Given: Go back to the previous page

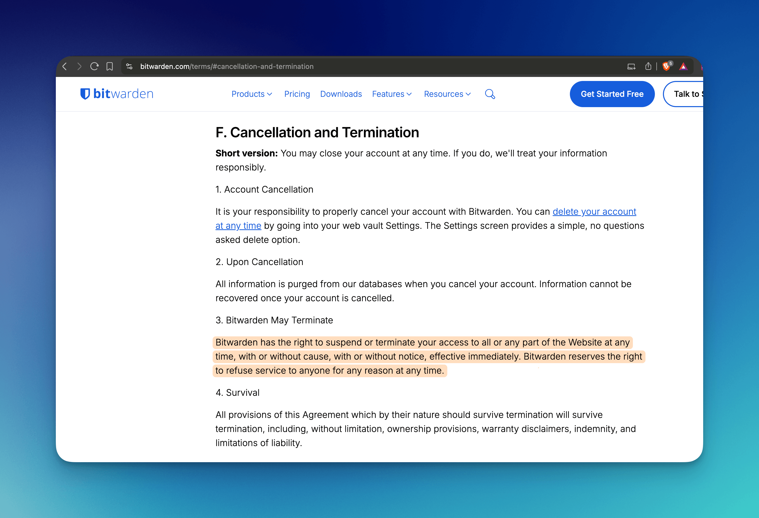Looking at the screenshot, I should 65,67.
